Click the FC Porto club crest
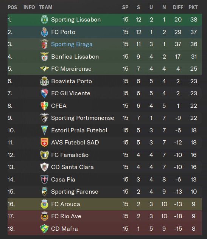Screen dimensions: 207x239 pos(44,32)
